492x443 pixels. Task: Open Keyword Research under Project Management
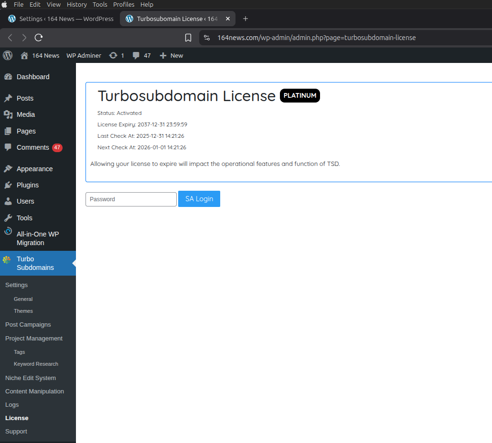tap(36, 364)
